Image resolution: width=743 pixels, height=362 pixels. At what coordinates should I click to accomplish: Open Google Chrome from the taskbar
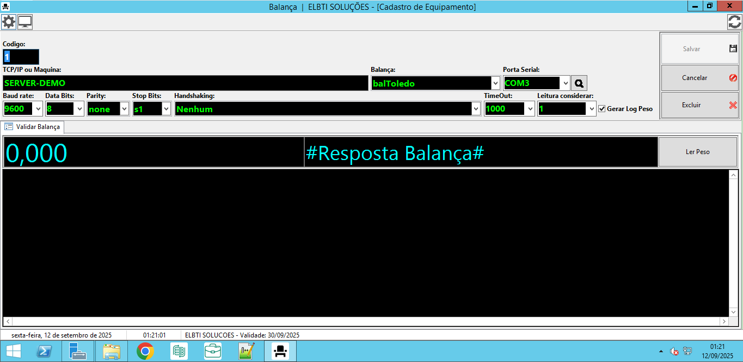tap(145, 352)
